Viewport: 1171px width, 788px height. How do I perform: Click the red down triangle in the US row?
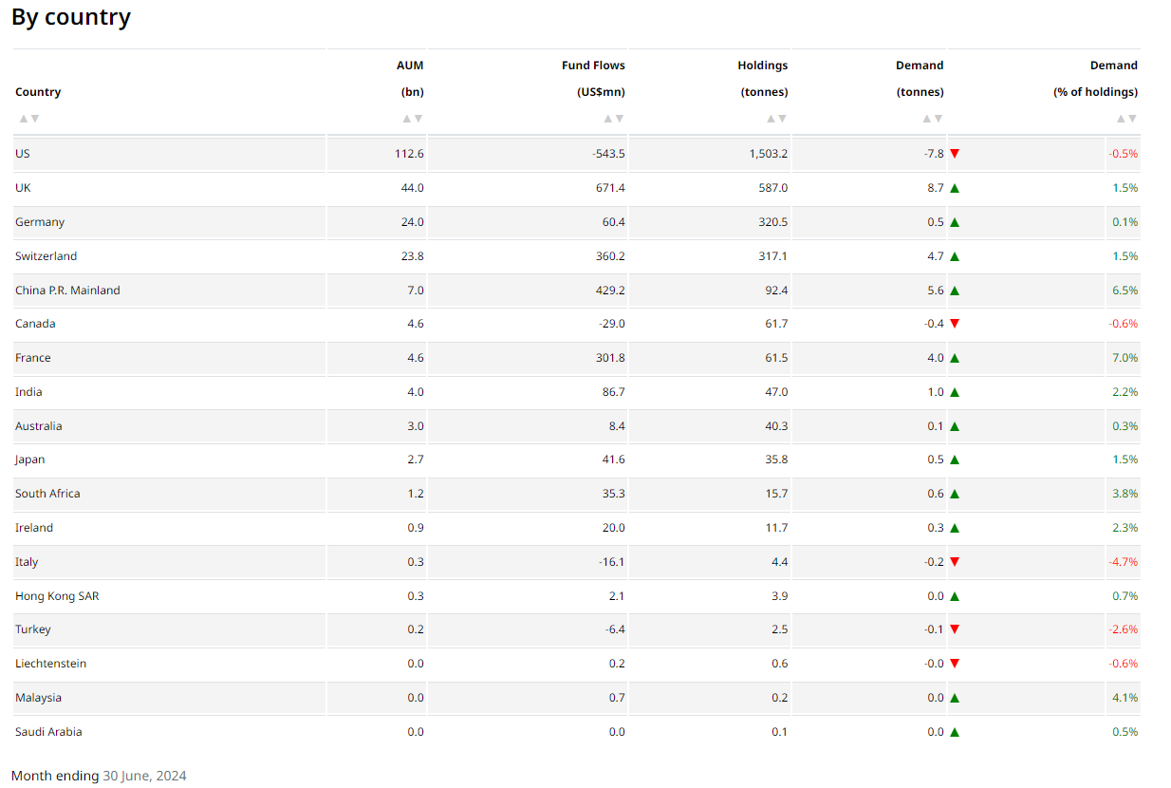[955, 154]
